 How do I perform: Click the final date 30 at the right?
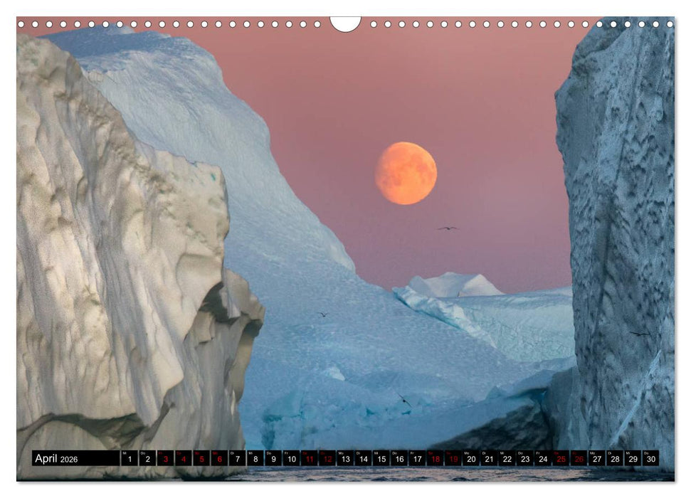[650, 457]
